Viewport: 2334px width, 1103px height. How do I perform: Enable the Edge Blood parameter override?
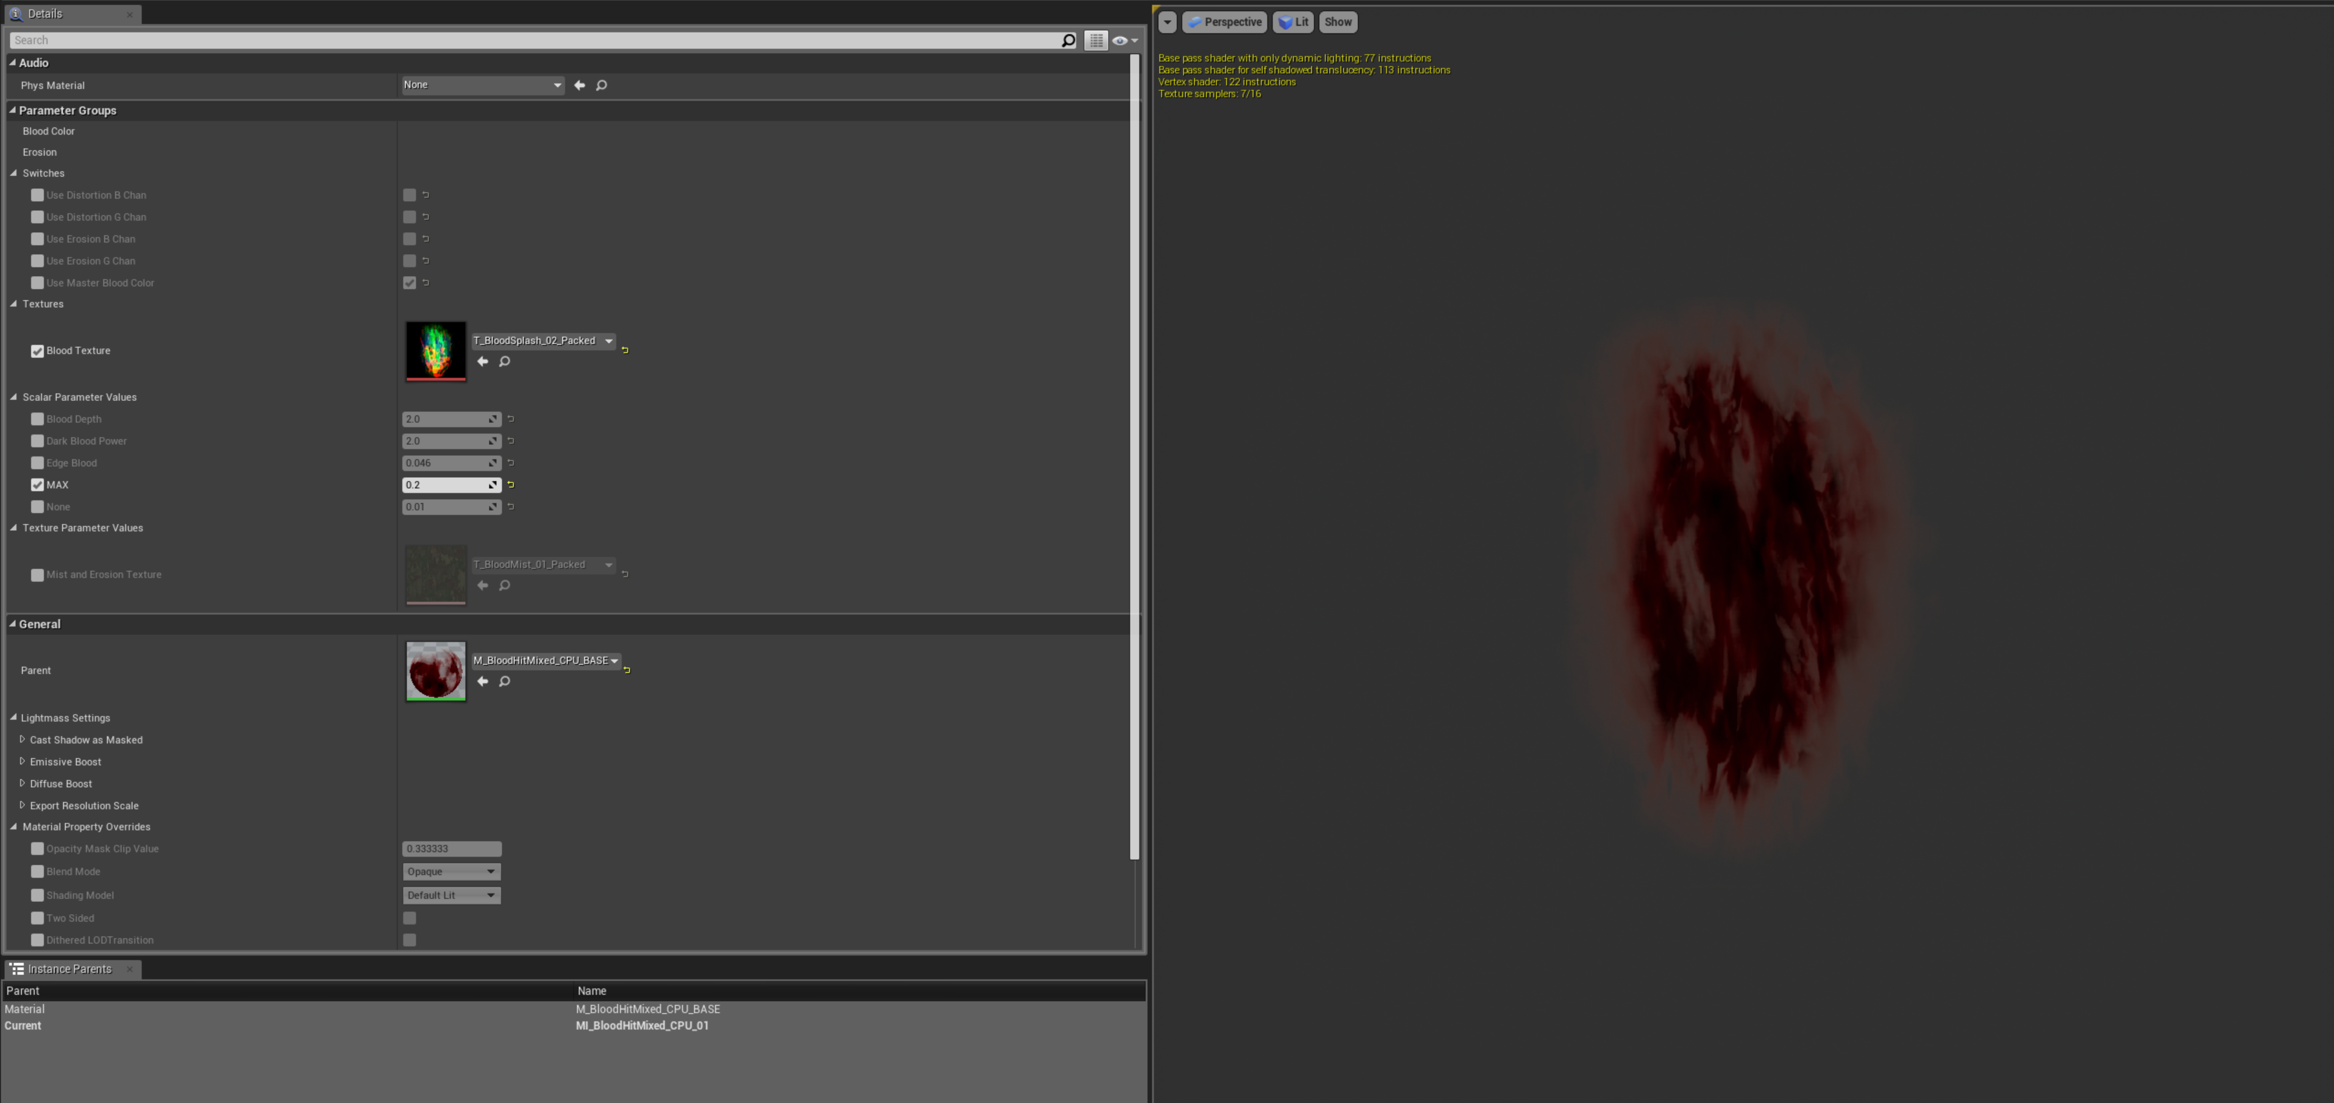pos(37,464)
